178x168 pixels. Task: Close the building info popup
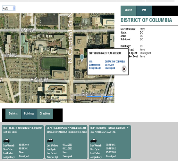pyautogui.click(x=124, y=69)
